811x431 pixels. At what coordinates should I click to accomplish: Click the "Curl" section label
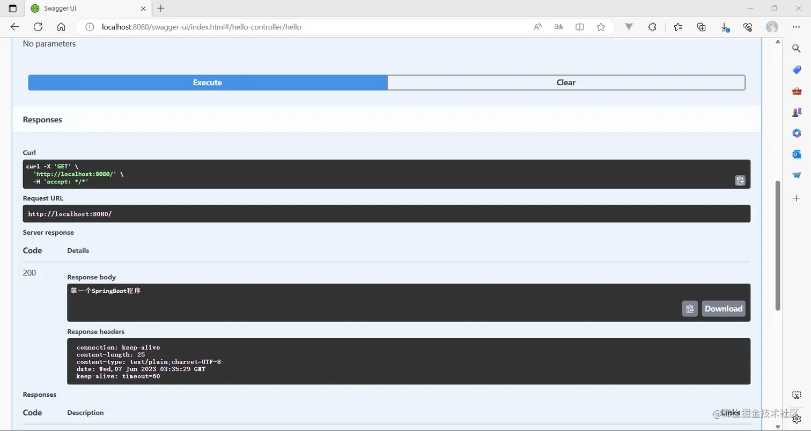[x=30, y=153]
